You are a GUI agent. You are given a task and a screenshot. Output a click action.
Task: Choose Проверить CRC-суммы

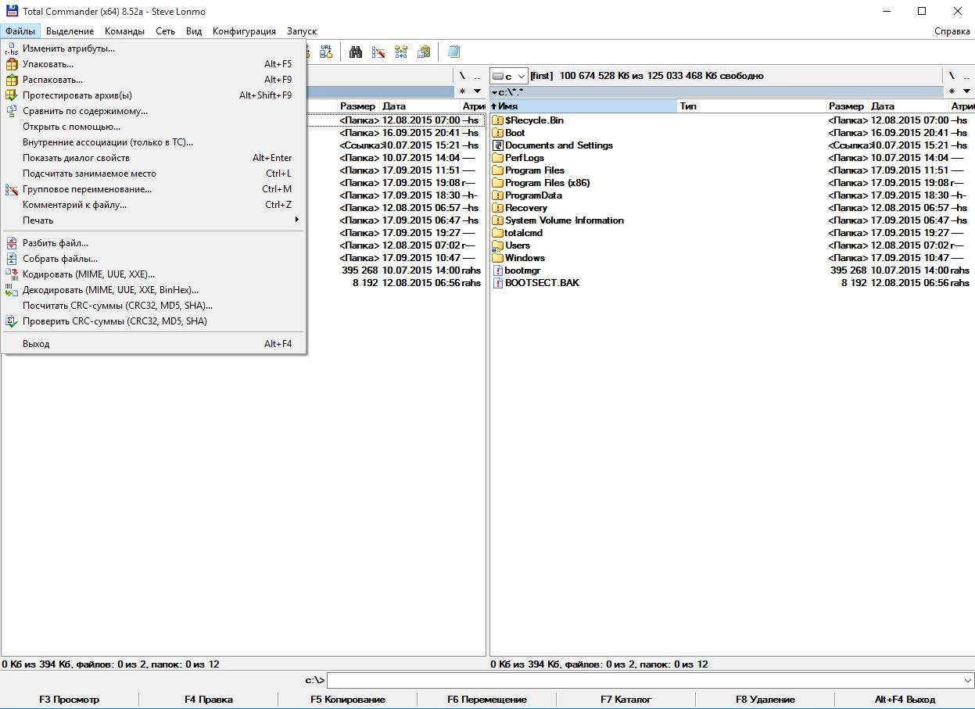click(x=153, y=321)
